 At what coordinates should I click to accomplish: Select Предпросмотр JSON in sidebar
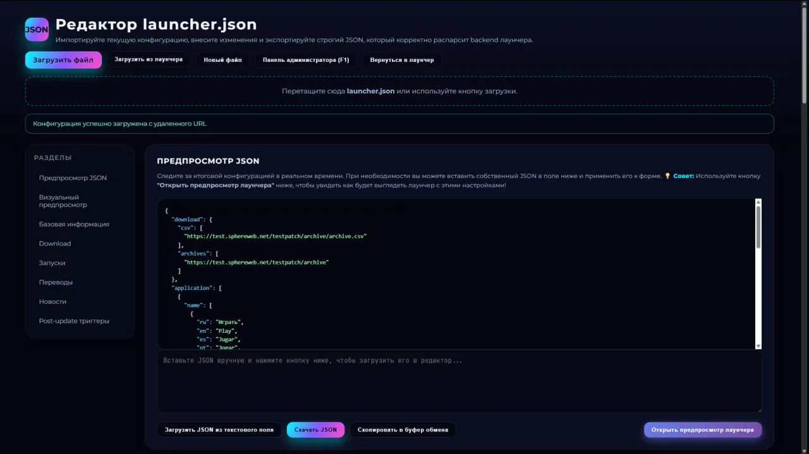click(x=73, y=178)
